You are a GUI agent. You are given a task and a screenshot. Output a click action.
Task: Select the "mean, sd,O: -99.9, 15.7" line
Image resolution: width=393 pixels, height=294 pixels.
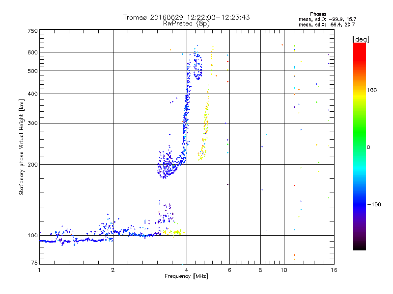(x=327, y=19)
